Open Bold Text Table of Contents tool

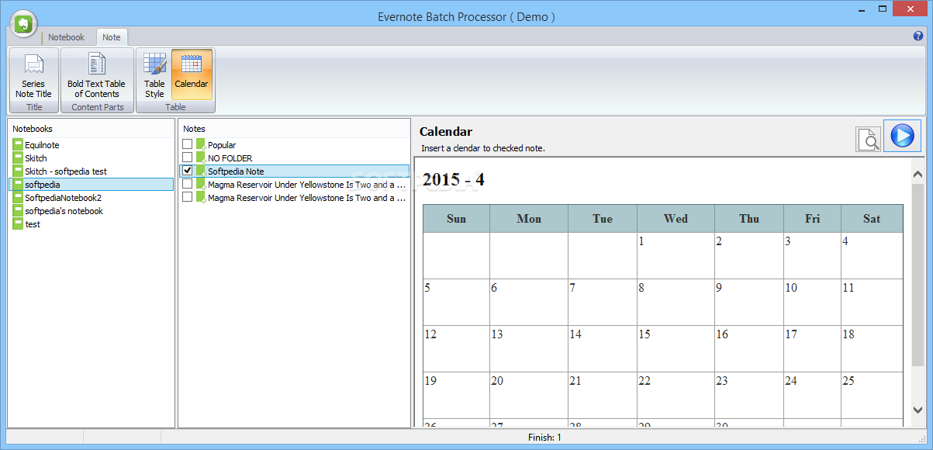coord(96,75)
